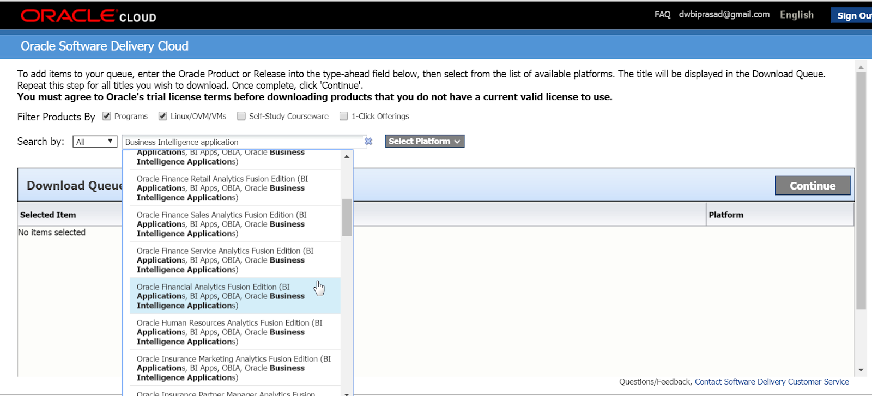Click the 'Download Queue' heading
872x396 pixels.
[75, 186]
